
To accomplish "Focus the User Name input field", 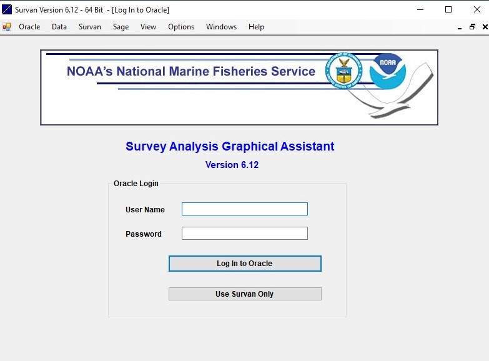I will click(x=245, y=209).
